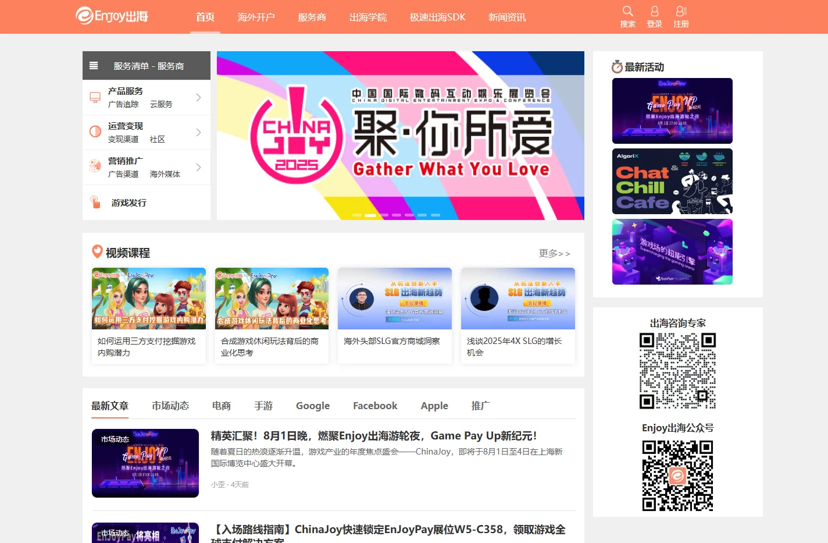The height and width of the screenshot is (543, 828).
Task: Select the last carousel indicator dash
Action: (x=436, y=215)
